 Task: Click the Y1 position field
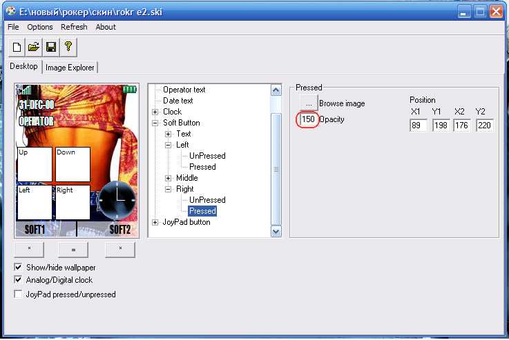[x=441, y=125]
